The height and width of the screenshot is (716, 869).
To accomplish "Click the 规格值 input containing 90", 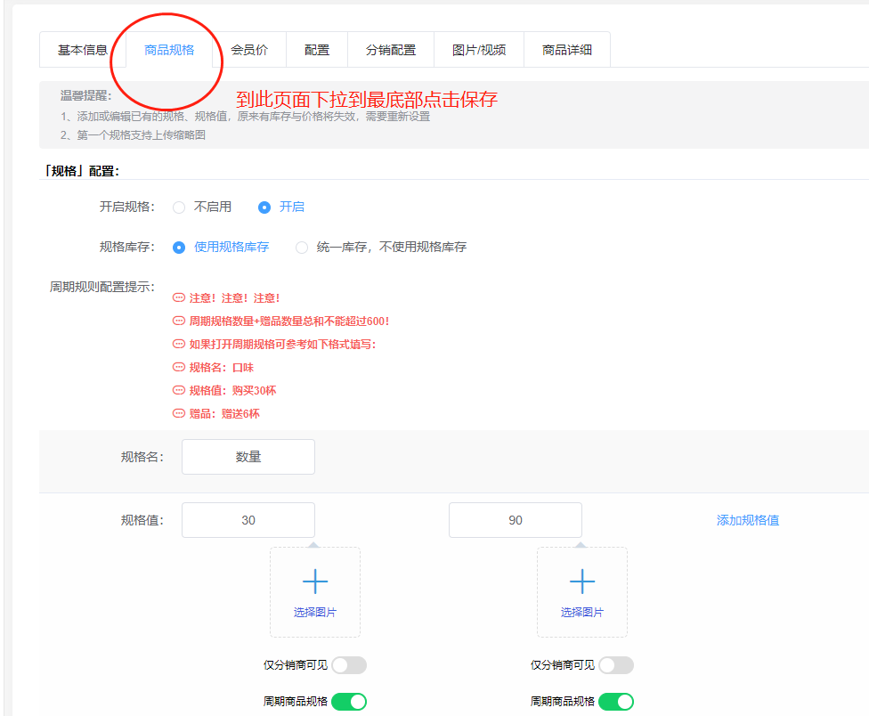I will (516, 520).
